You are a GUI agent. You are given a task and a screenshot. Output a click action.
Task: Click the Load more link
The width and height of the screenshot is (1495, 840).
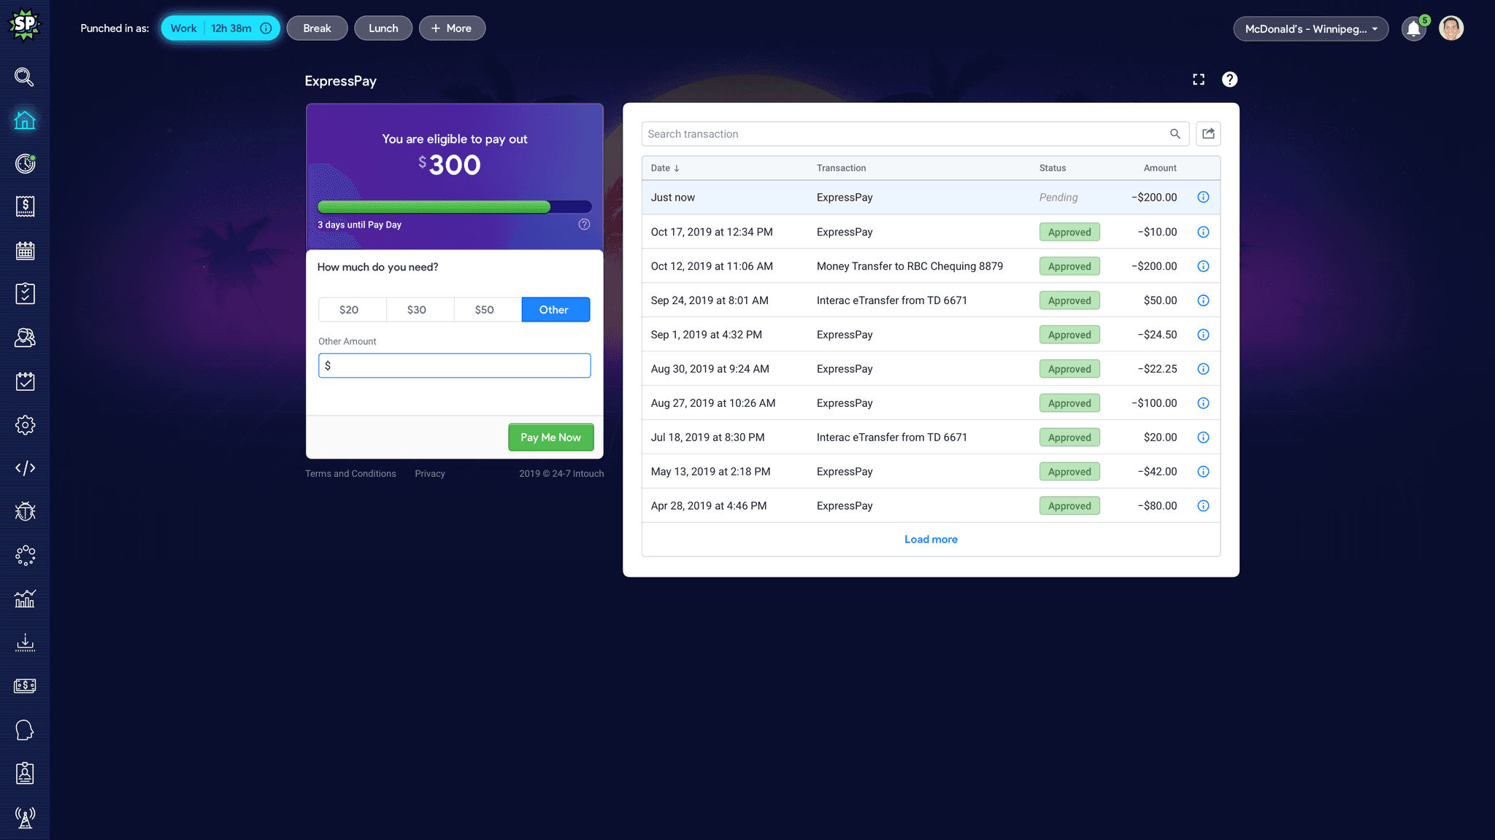[931, 540]
